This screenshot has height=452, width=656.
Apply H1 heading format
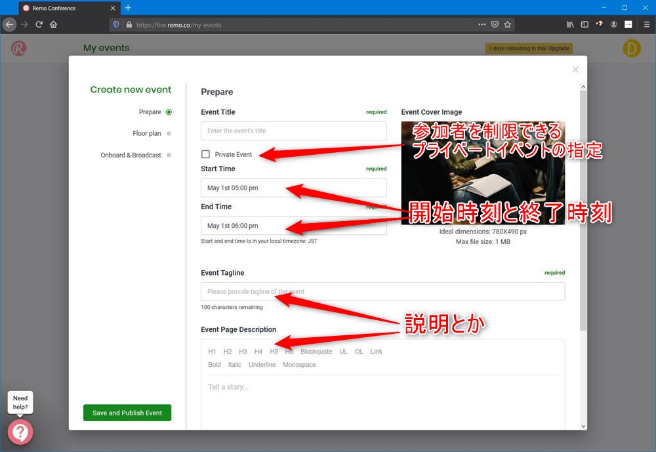[212, 352]
